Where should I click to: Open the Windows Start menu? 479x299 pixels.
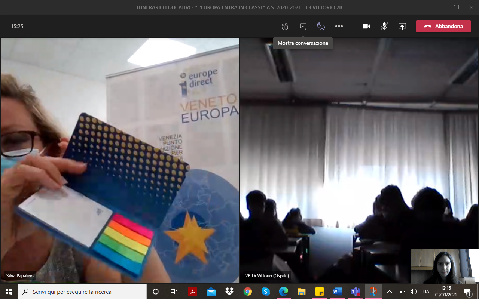pyautogui.click(x=9, y=292)
